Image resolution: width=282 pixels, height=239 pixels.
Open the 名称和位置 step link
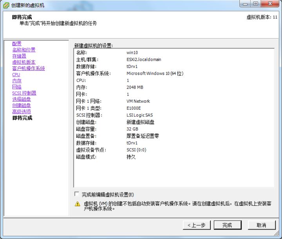(x=24, y=50)
